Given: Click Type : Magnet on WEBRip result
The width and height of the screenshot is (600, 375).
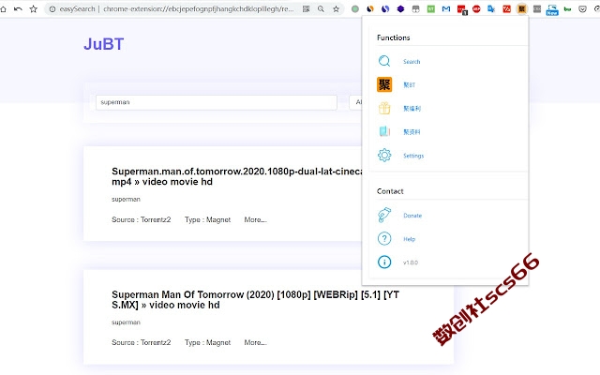Looking at the screenshot, I should tap(207, 342).
